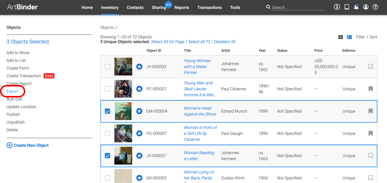Open the tablet device icon in header
Image resolution: width=387 pixels, height=183 pixels.
point(347,7)
